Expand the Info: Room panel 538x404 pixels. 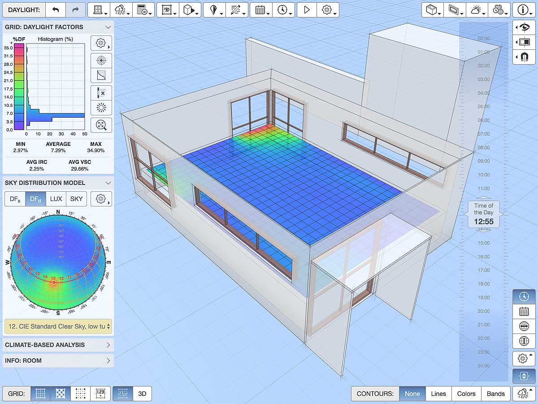[58, 360]
